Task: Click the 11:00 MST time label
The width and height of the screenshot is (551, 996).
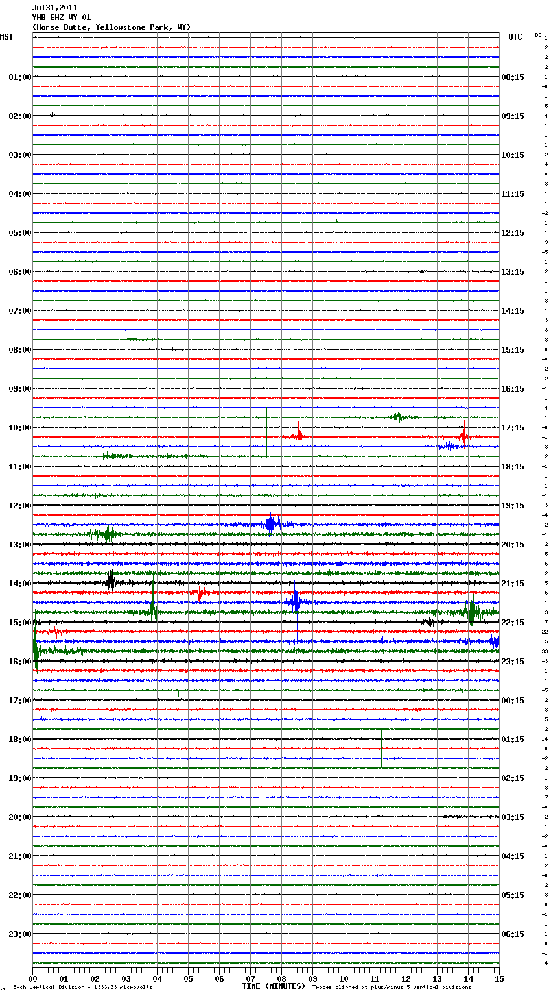Action: (19, 467)
